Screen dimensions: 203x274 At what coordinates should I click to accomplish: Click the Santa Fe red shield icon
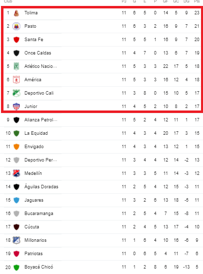point(16,40)
